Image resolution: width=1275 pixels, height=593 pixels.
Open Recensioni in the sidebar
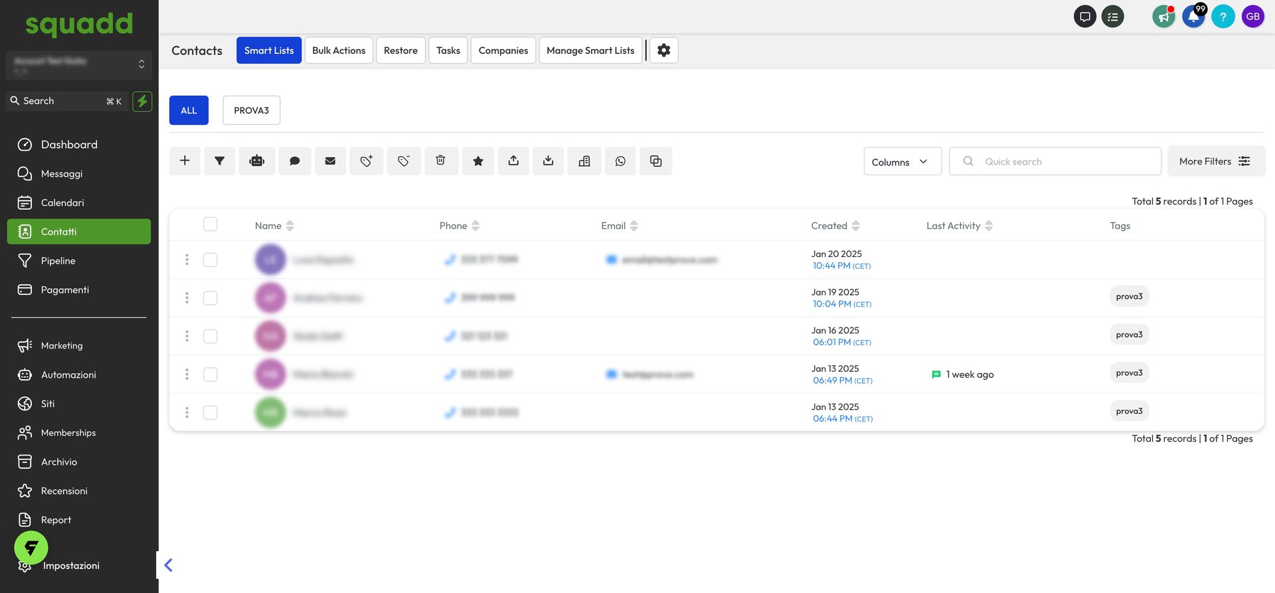pos(79,491)
